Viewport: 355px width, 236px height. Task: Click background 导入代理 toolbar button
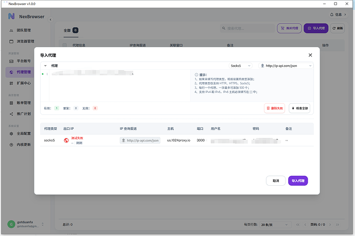[316, 28]
